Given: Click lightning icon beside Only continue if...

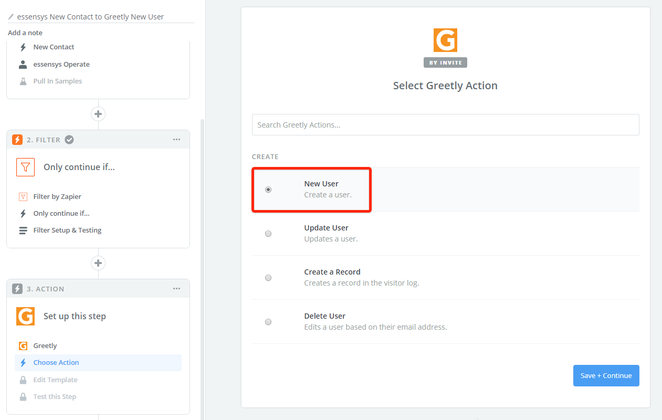Looking at the screenshot, I should 23,214.
